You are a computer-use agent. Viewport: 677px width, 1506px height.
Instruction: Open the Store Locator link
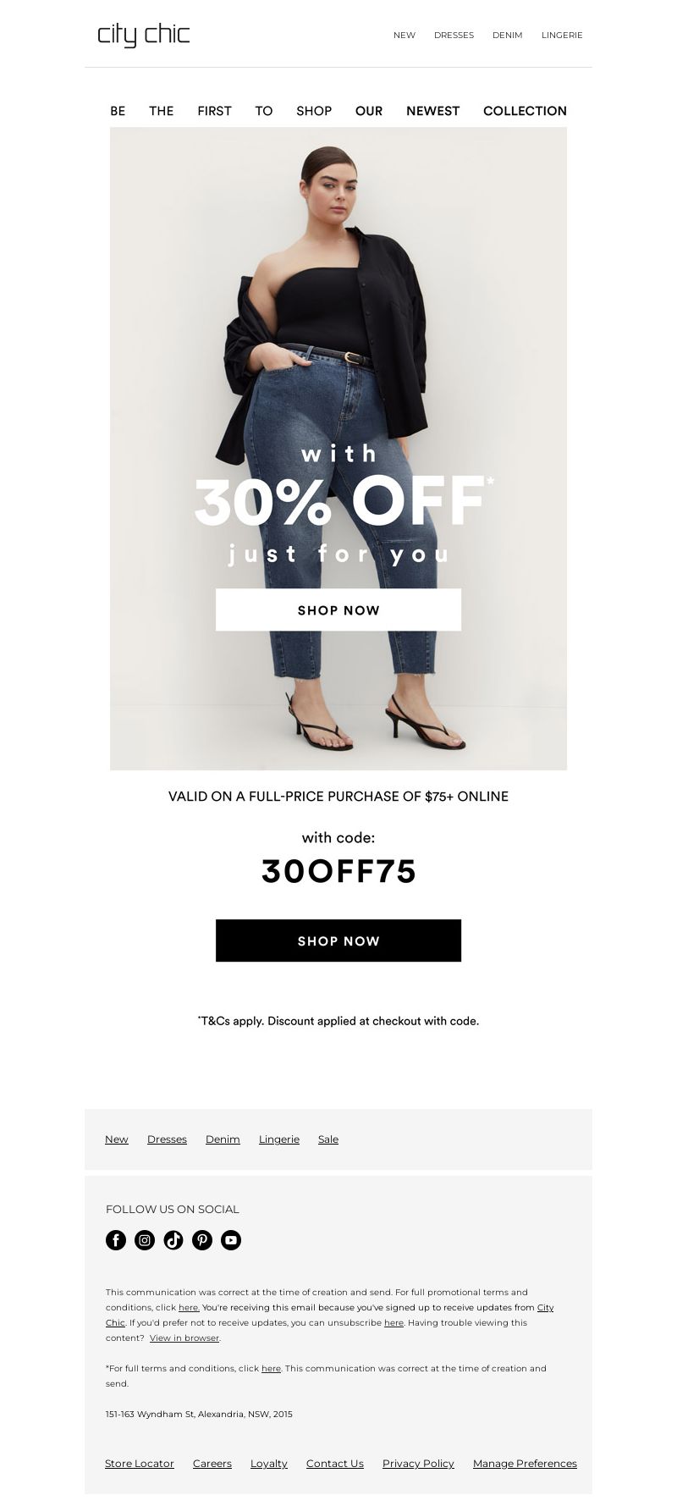140,1464
